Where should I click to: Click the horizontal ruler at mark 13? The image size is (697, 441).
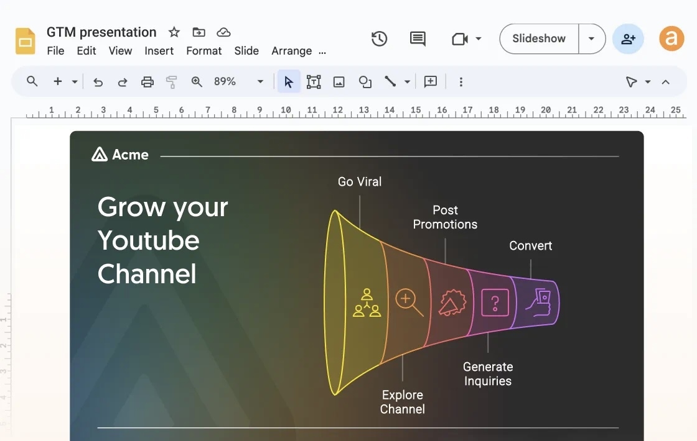[363, 111]
